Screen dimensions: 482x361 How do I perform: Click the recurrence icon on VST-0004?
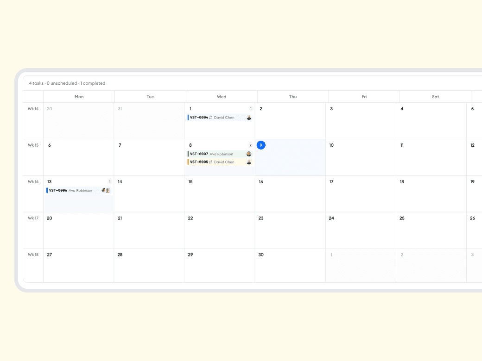211,118
